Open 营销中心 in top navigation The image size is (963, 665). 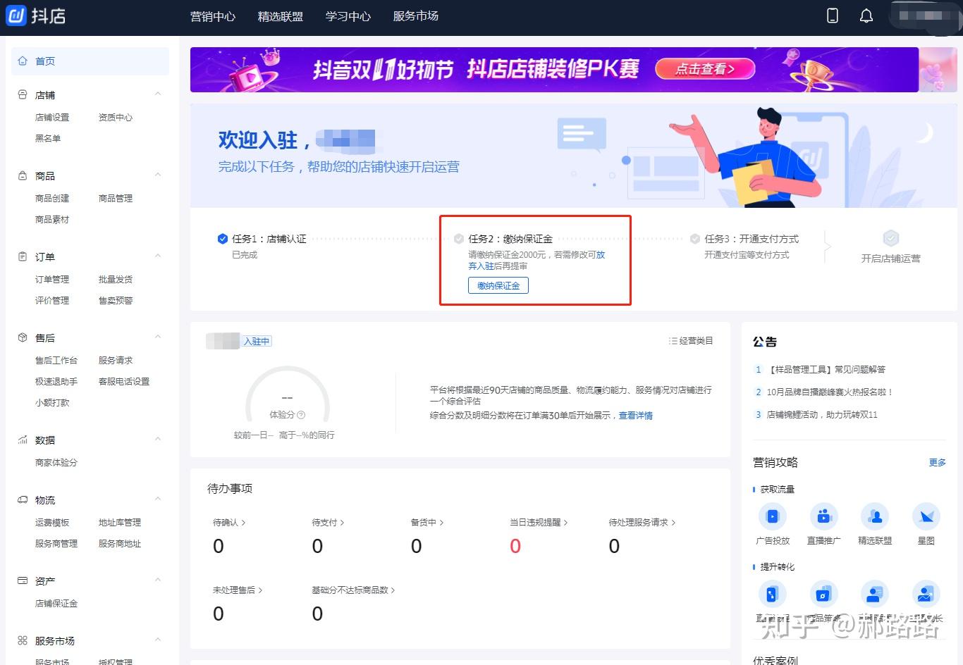[x=213, y=16]
